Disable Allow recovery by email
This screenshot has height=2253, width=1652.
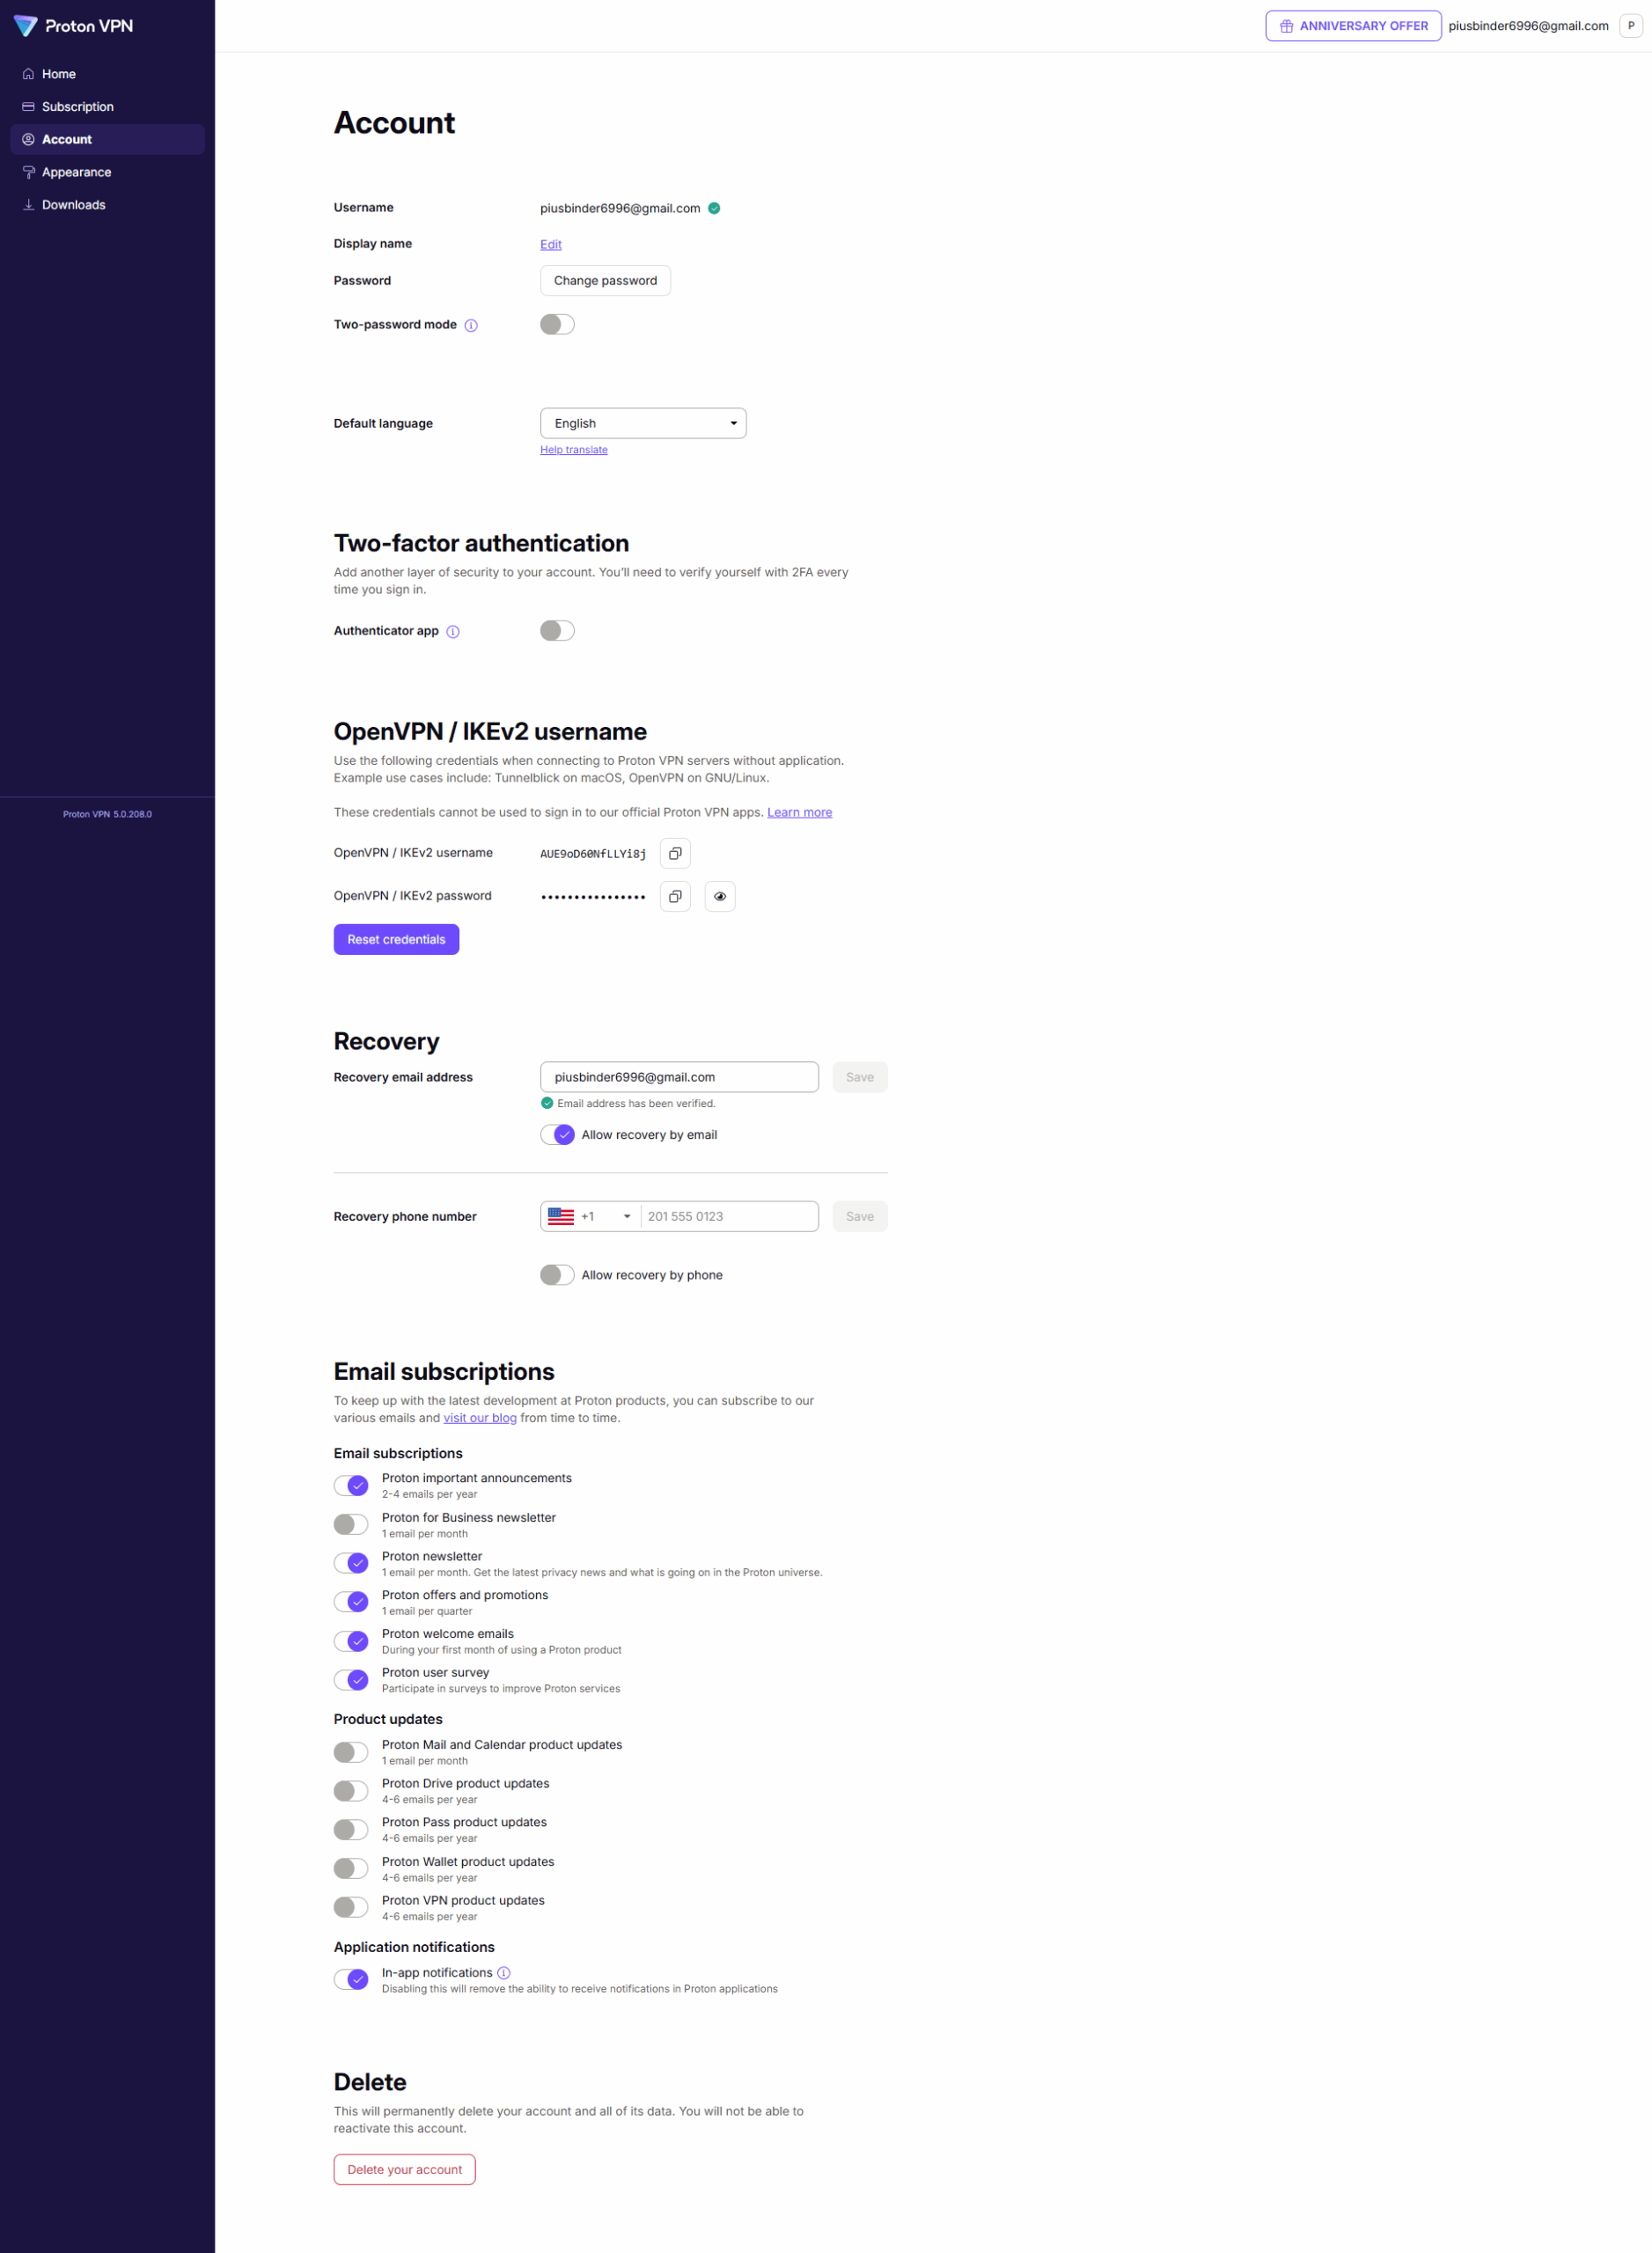(x=557, y=1134)
